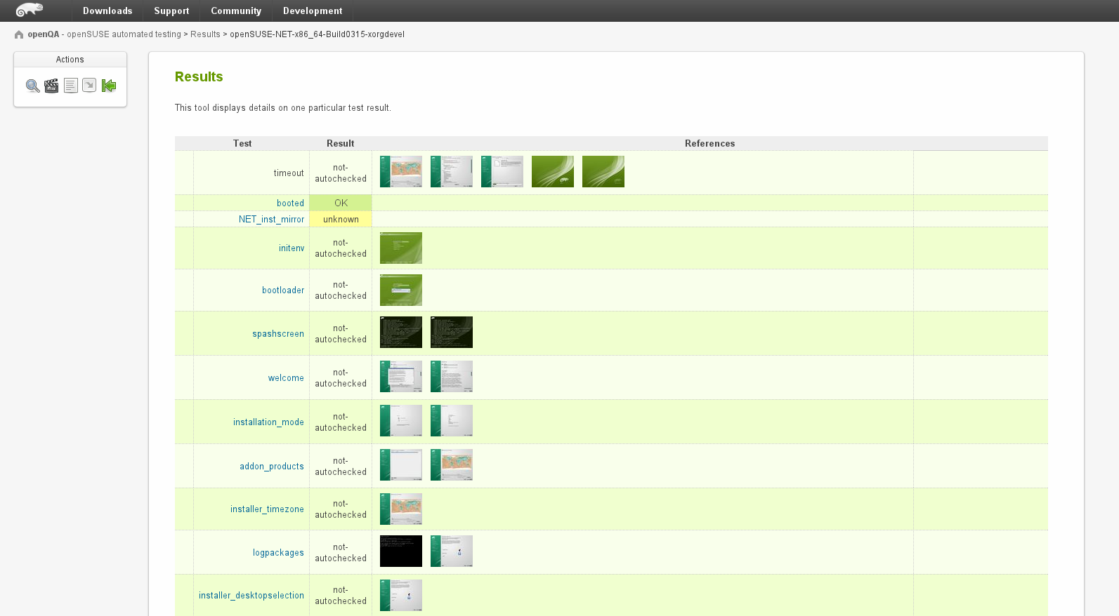Click the unknown result for NET_inst_mirror

pyautogui.click(x=341, y=220)
